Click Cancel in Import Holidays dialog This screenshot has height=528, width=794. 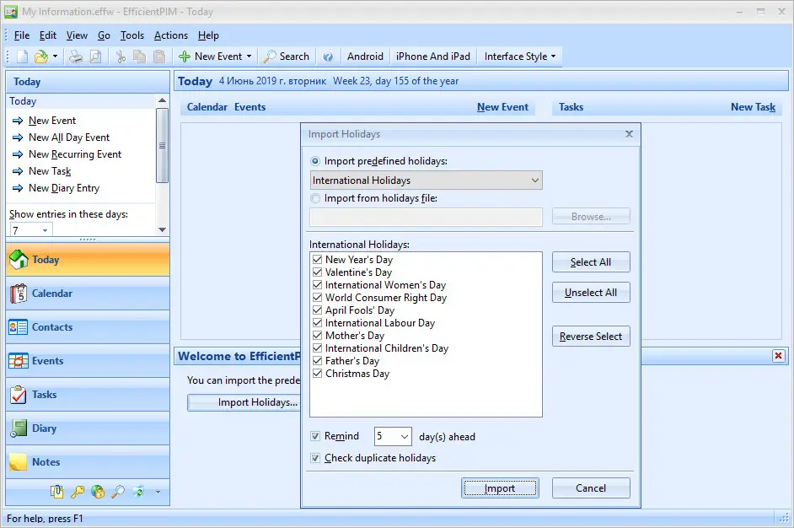(x=591, y=488)
